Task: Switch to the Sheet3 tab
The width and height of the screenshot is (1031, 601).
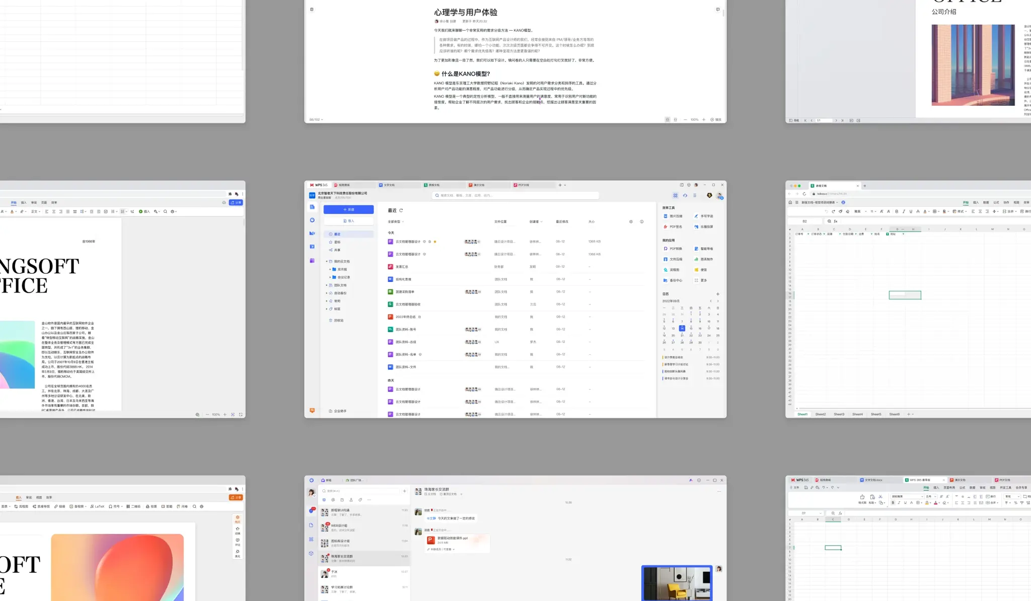Action: tap(839, 414)
